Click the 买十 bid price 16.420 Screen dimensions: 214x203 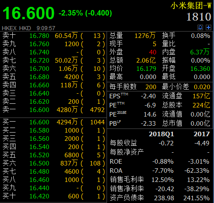tap(39, 196)
